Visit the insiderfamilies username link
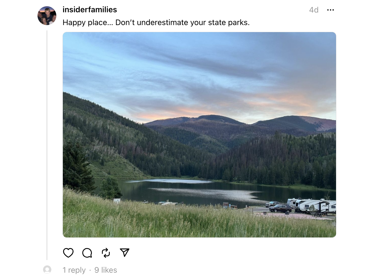The height and width of the screenshot is (280, 378). point(90,10)
